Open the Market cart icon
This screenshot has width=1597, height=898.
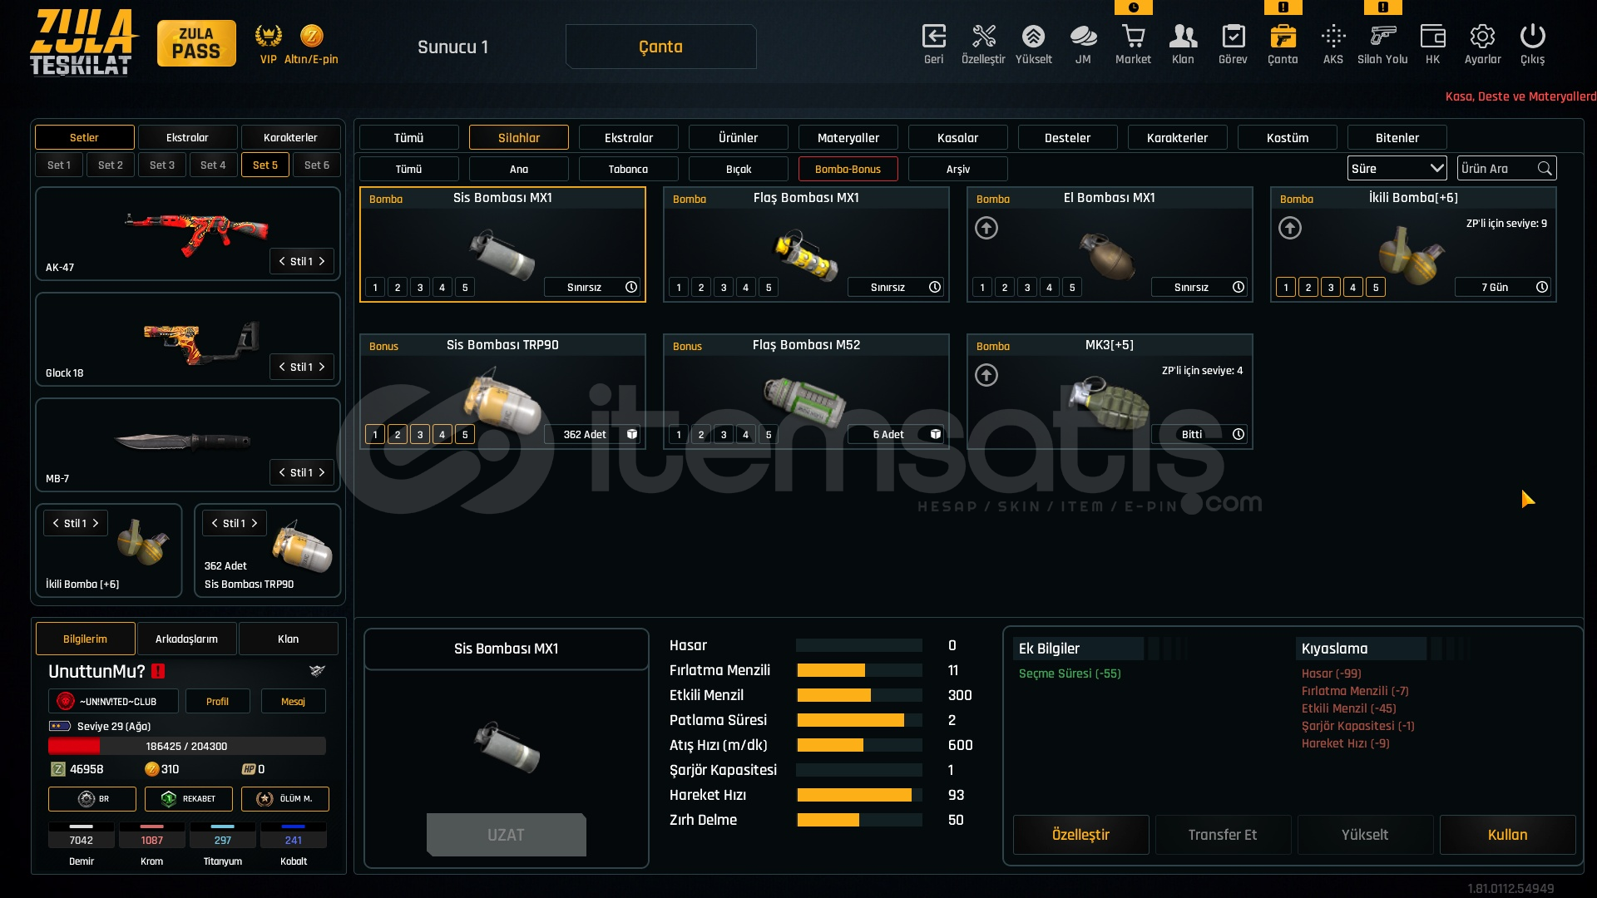pyautogui.click(x=1133, y=37)
